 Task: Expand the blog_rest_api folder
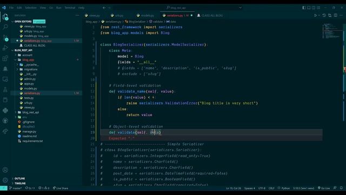(x=30, y=112)
